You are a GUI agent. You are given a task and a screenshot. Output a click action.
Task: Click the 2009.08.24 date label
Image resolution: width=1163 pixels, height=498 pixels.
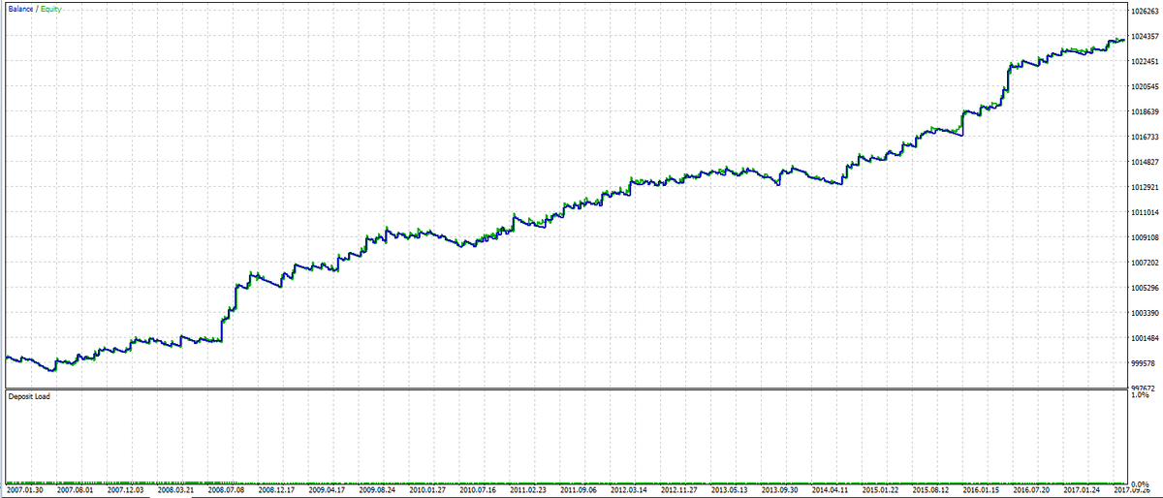click(x=377, y=491)
